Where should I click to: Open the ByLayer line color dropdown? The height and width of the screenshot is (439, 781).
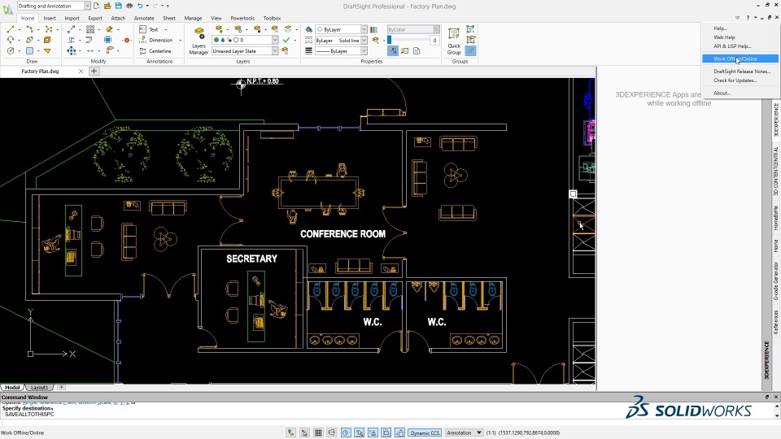pyautogui.click(x=341, y=29)
